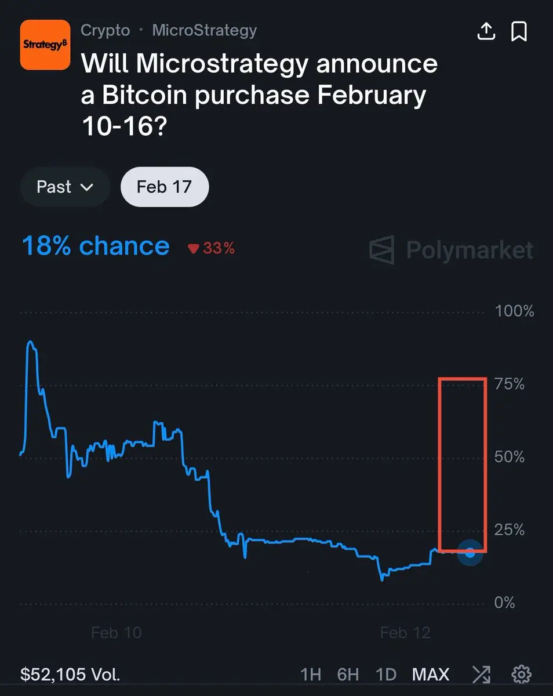The image size is (553, 696).
Task: Click the Feb 10 axis label
Action: click(x=117, y=632)
